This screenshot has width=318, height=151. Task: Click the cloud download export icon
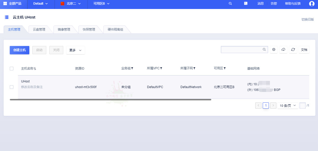pyautogui.click(x=283, y=50)
